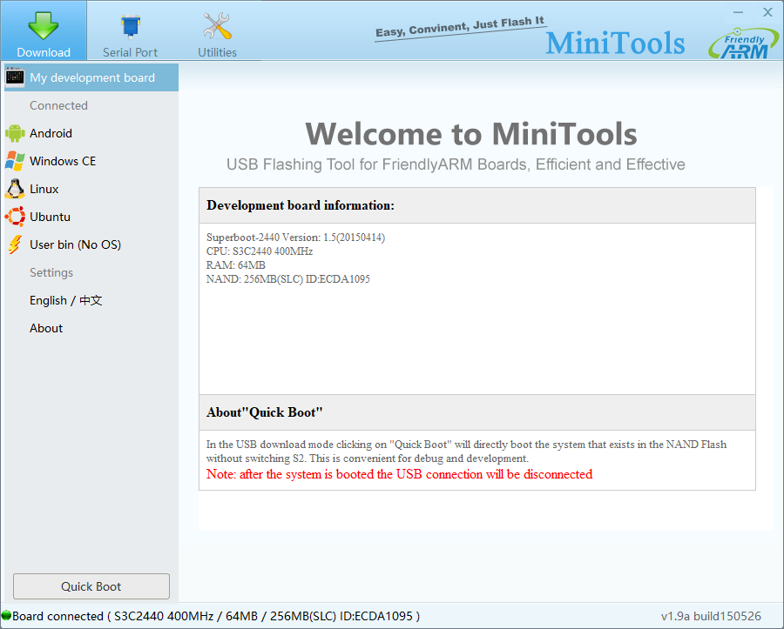The width and height of the screenshot is (784, 629).
Task: Choose Android from the sidebar
Action: 91,133
